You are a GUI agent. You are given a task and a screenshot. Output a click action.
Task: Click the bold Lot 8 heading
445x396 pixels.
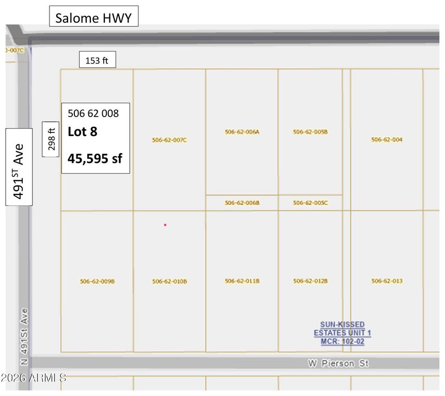tap(82, 131)
